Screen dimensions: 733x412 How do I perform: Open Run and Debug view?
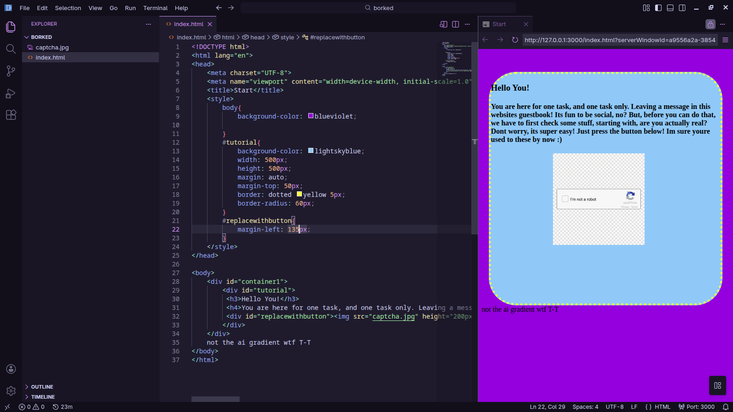[x=11, y=93]
